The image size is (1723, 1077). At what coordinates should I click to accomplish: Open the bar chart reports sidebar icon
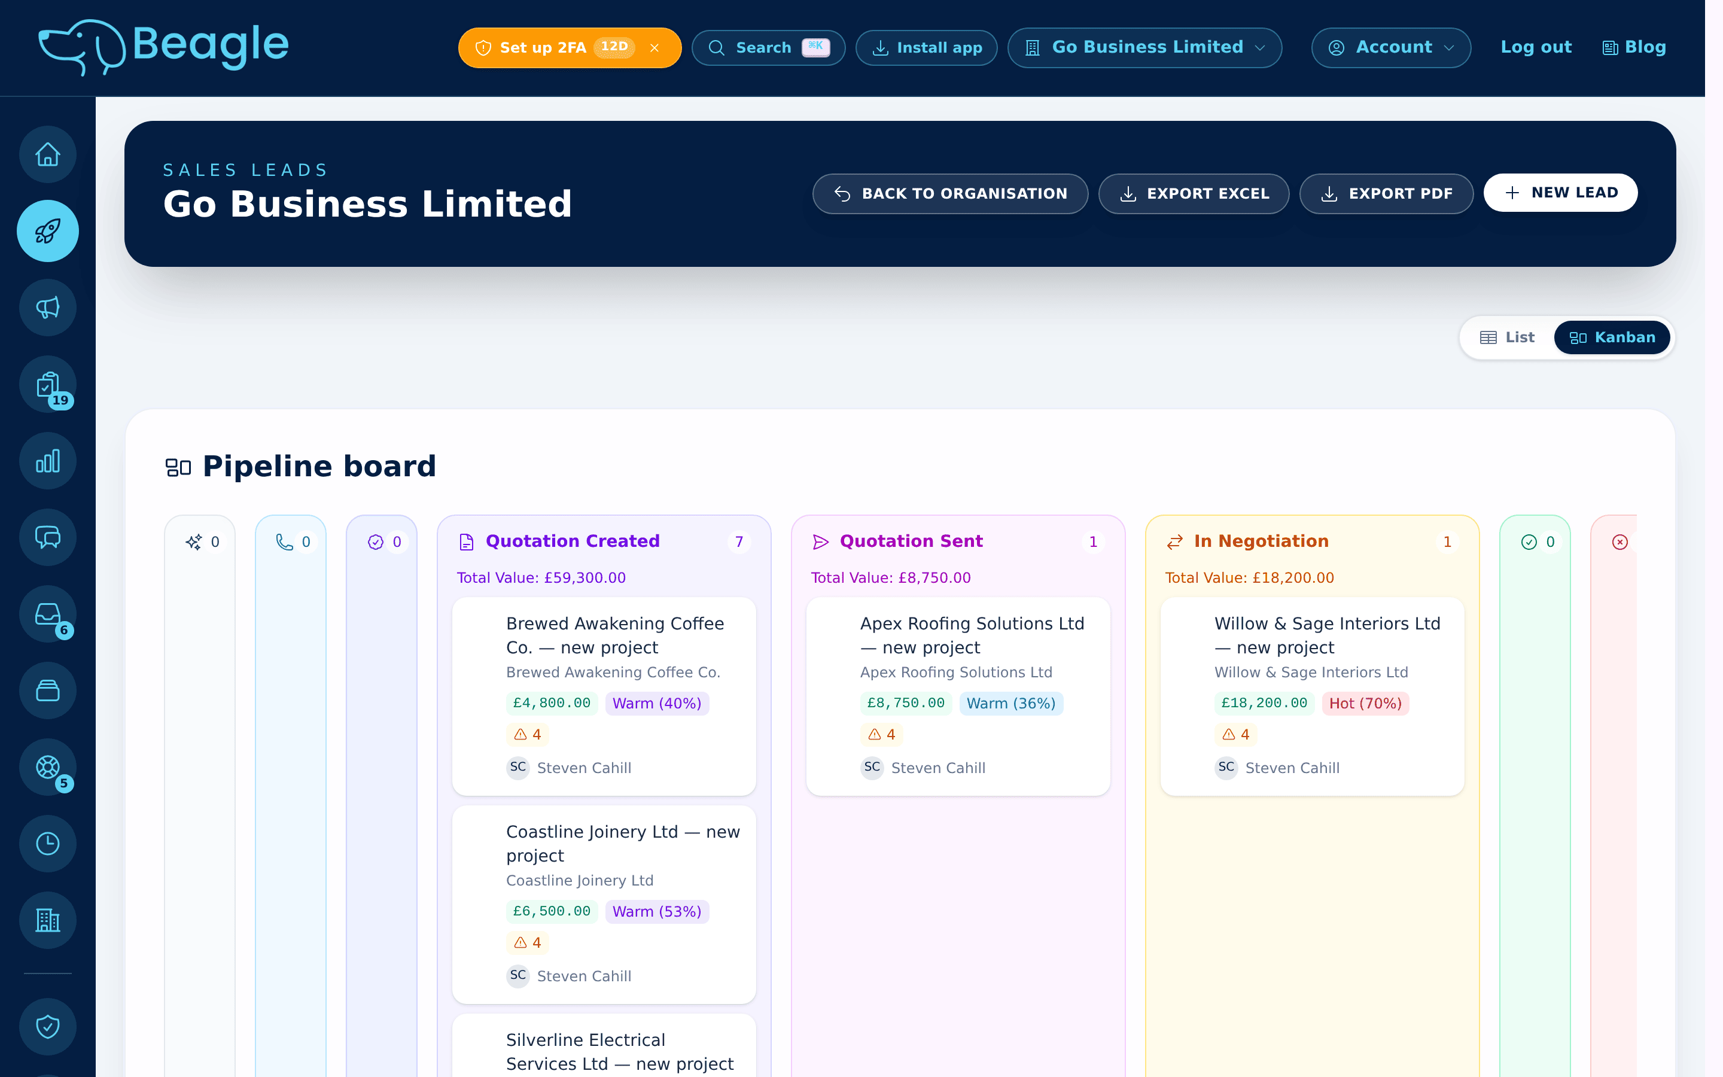[x=48, y=461]
